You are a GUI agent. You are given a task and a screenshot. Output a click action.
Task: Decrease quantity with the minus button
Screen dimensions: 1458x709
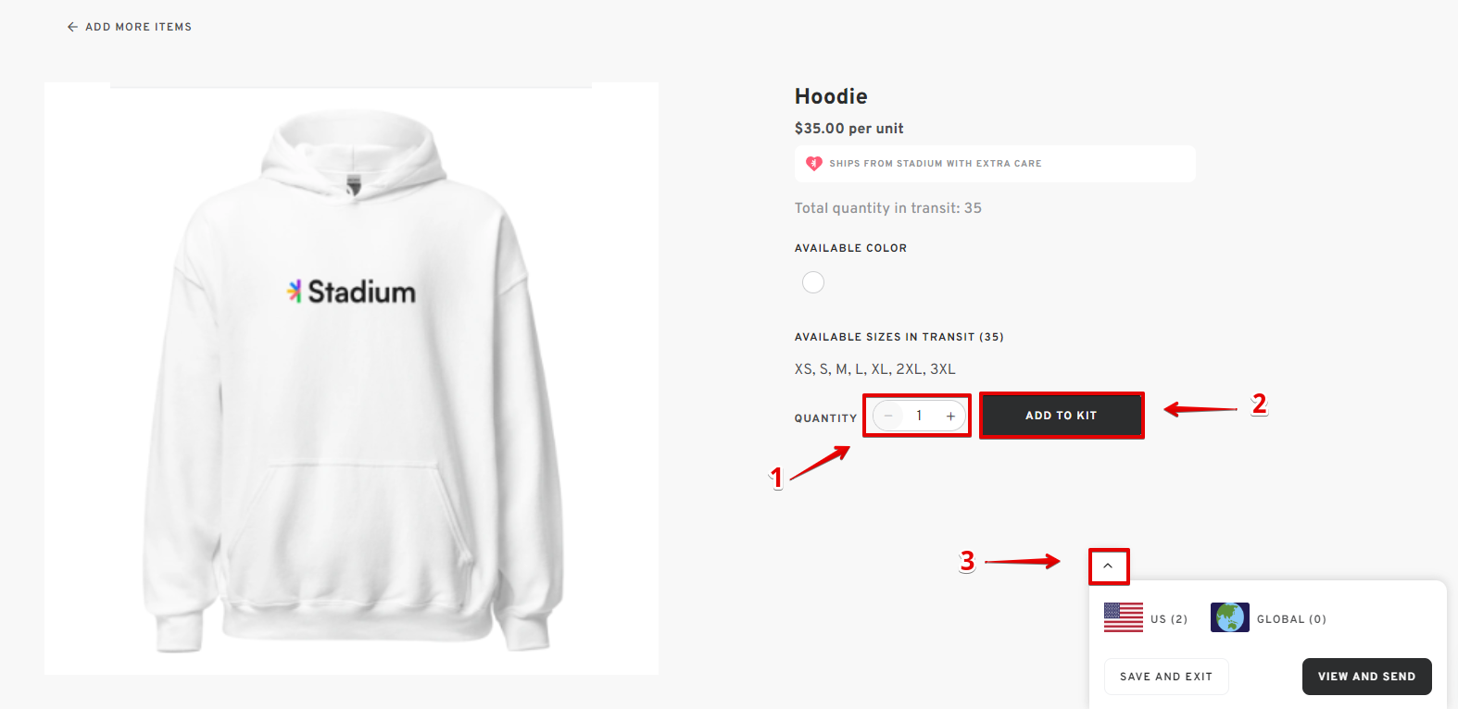tap(888, 416)
